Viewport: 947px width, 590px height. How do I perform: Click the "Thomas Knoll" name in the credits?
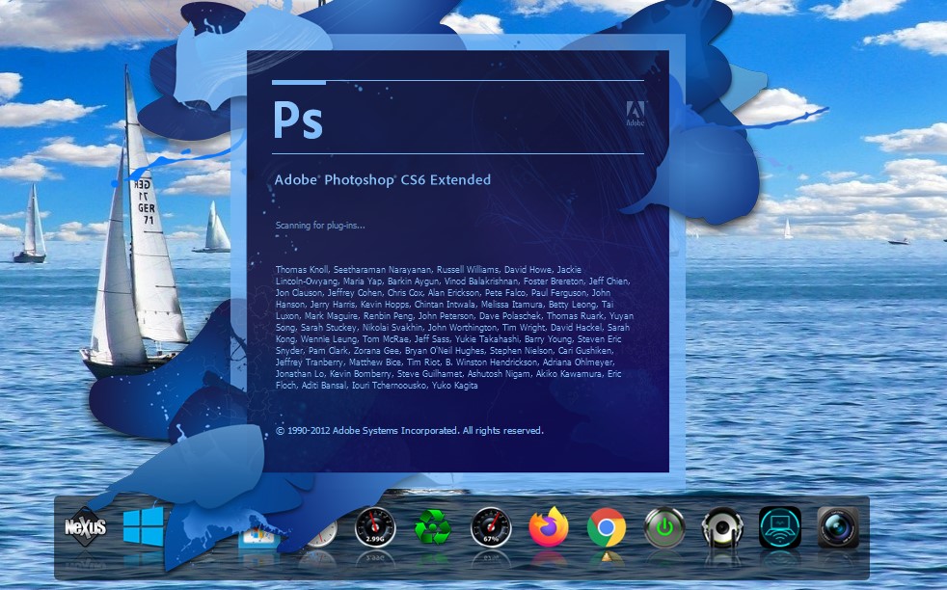click(x=302, y=269)
